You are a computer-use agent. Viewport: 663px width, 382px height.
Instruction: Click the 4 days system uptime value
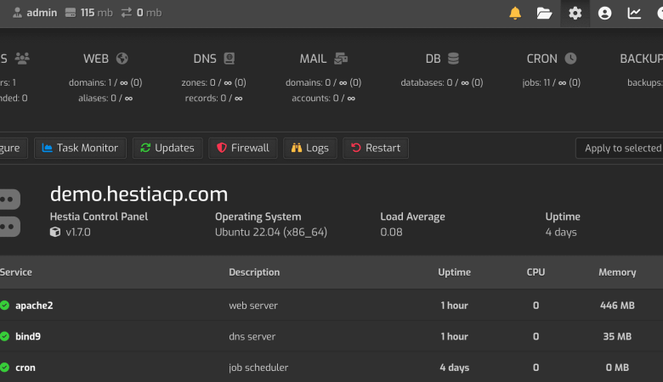pyautogui.click(x=561, y=232)
